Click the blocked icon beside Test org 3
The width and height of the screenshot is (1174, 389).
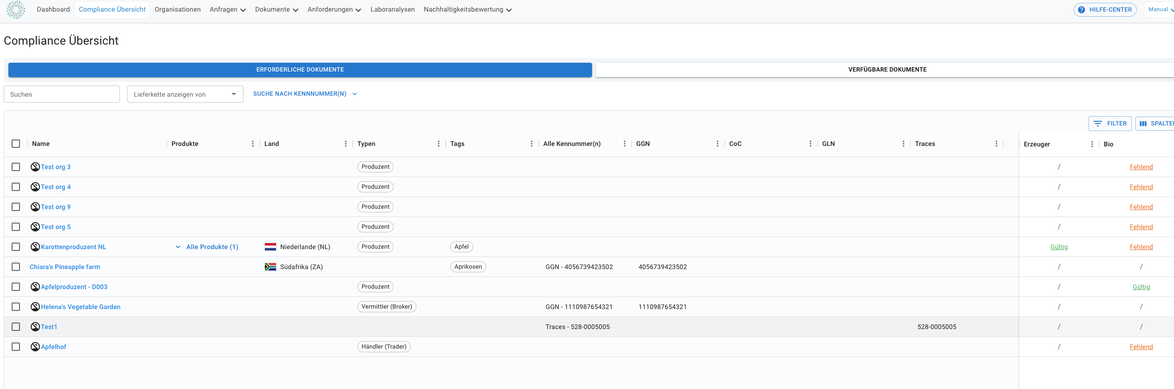point(35,167)
